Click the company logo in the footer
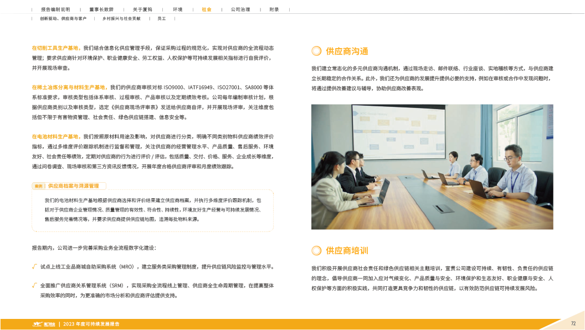Image resolution: width=585 pixels, height=330 pixels. pos(43,324)
